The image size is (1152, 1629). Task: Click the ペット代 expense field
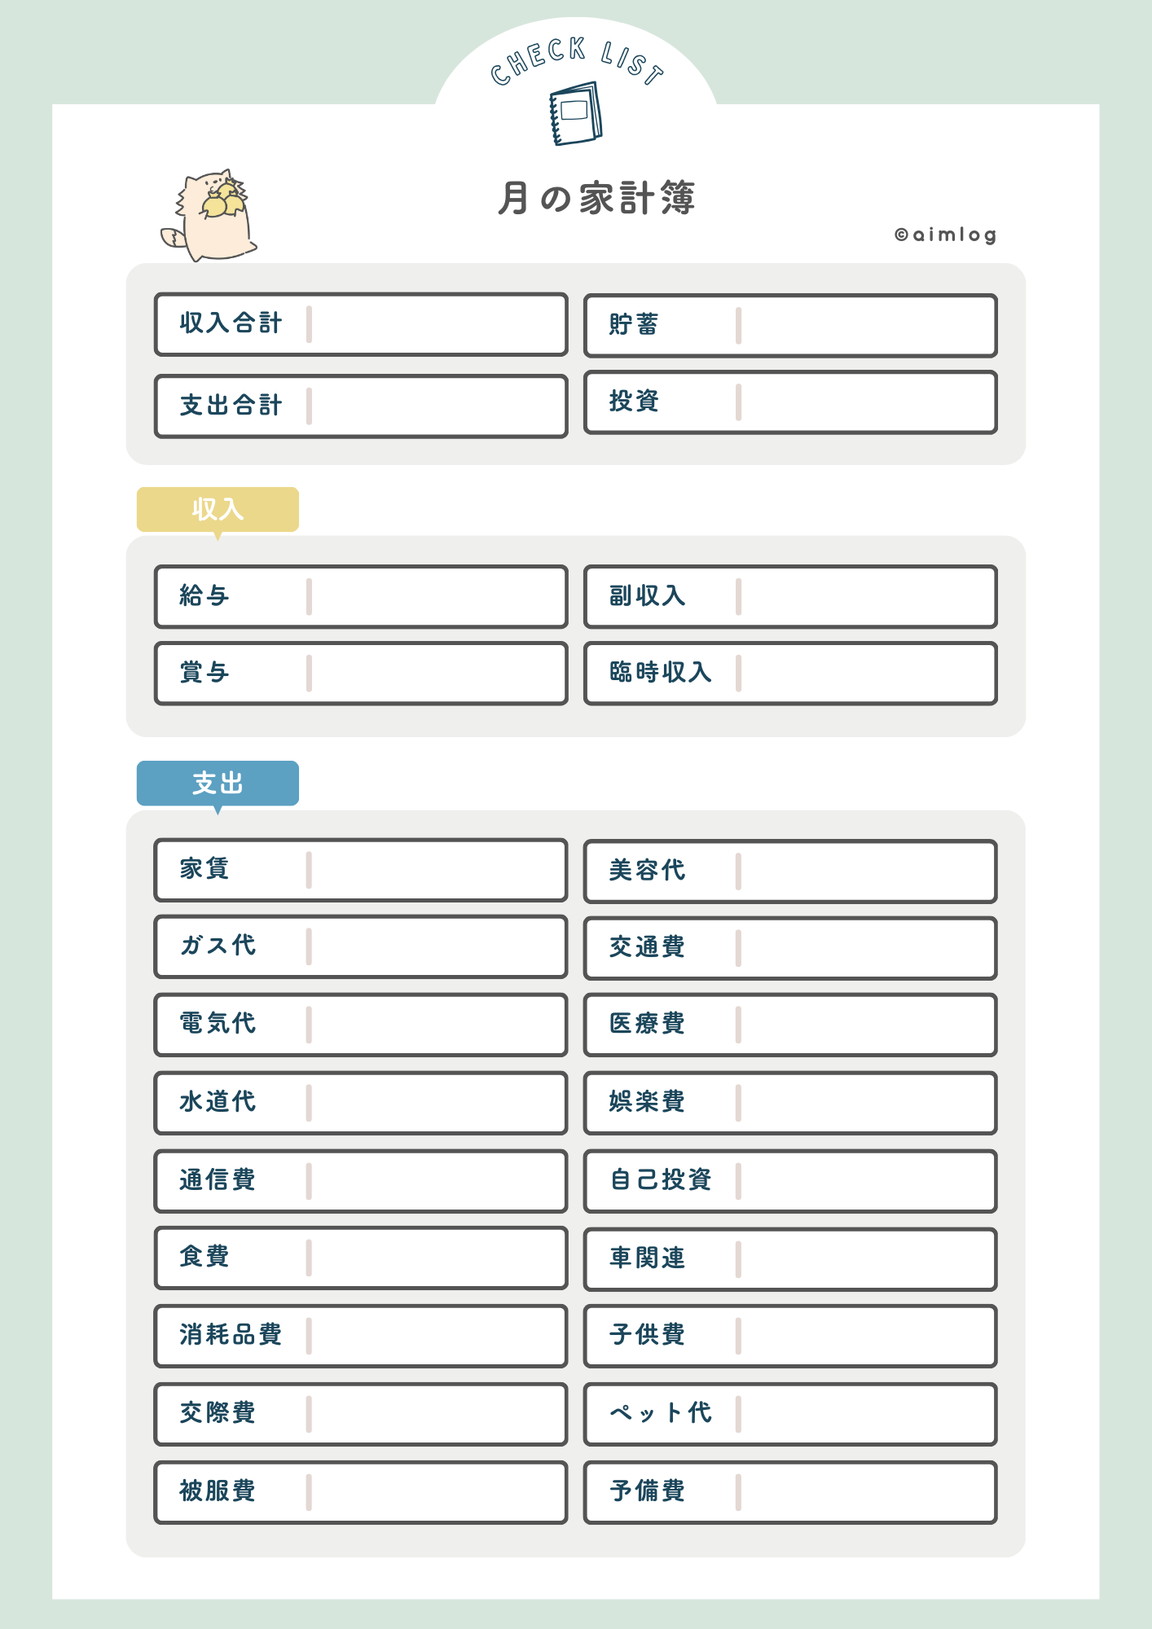(x=865, y=1414)
